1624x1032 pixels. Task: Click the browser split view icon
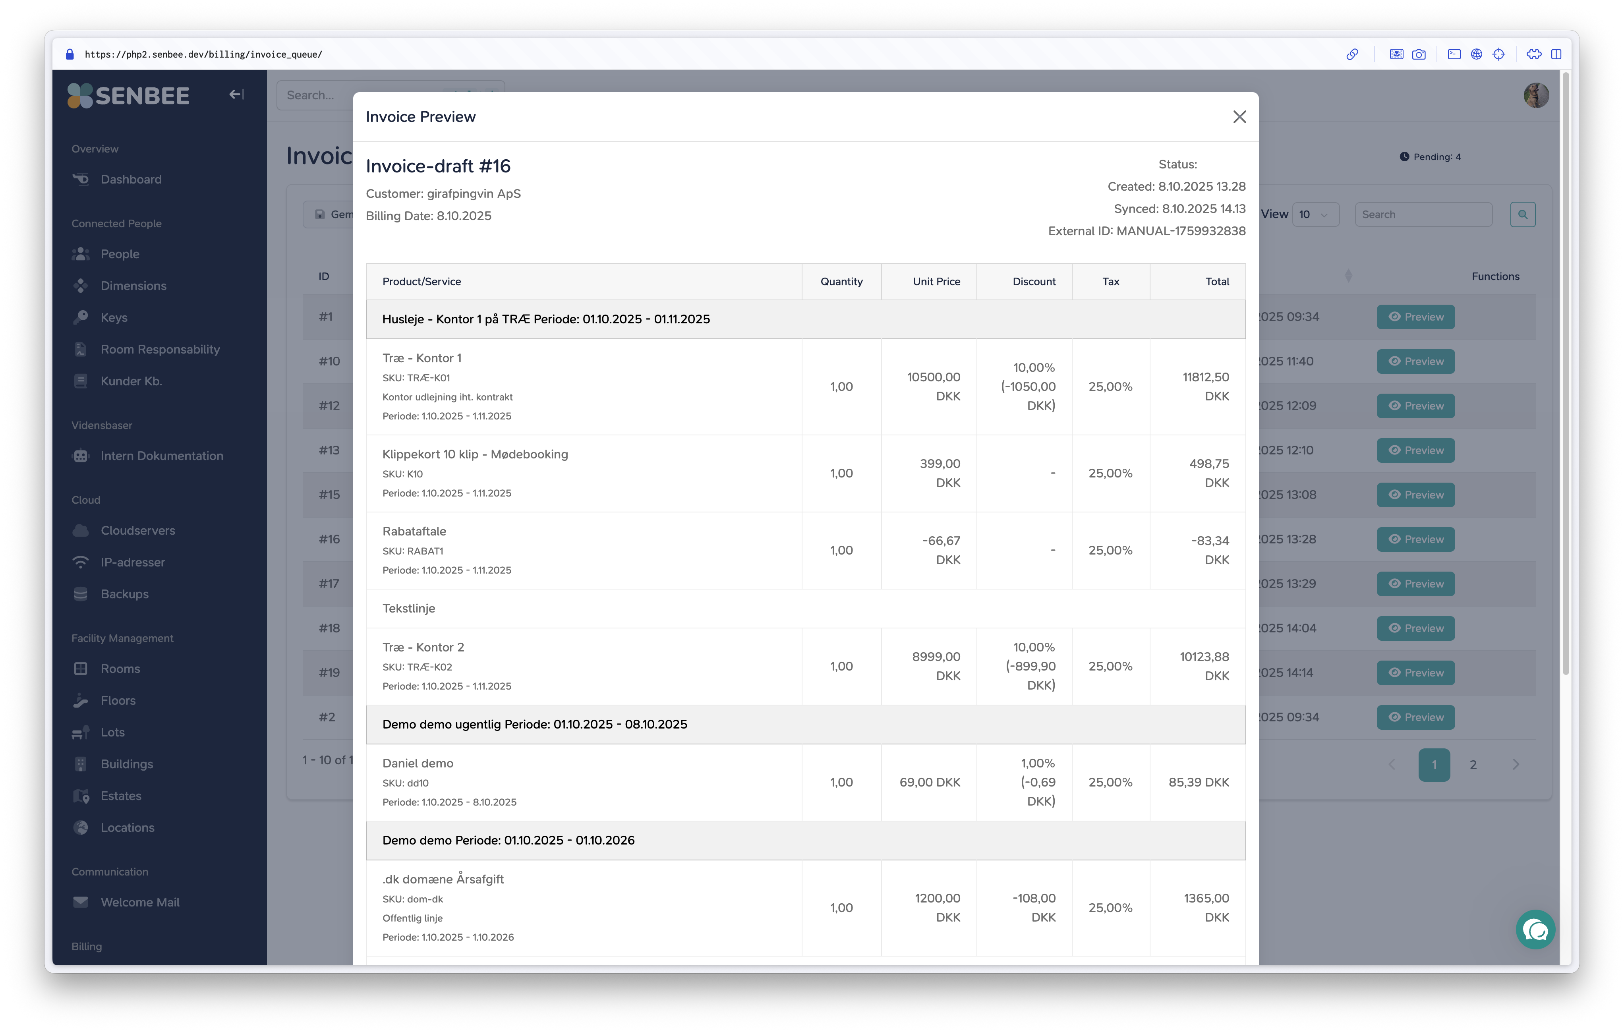tap(1556, 55)
